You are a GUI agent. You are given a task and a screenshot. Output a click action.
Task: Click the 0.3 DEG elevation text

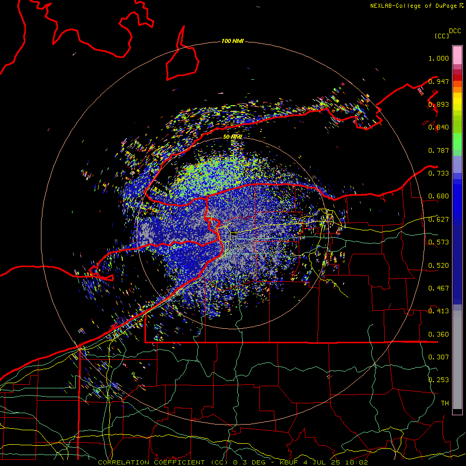point(250,462)
